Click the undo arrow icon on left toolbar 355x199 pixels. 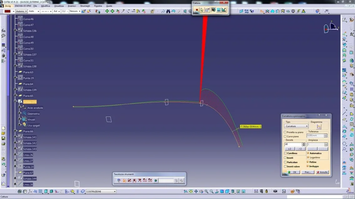coord(3,164)
